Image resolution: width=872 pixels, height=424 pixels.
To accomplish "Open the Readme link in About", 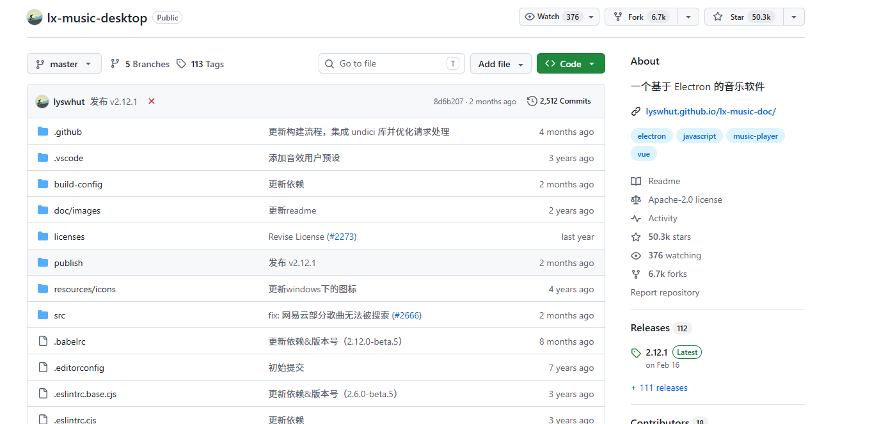I will click(664, 181).
